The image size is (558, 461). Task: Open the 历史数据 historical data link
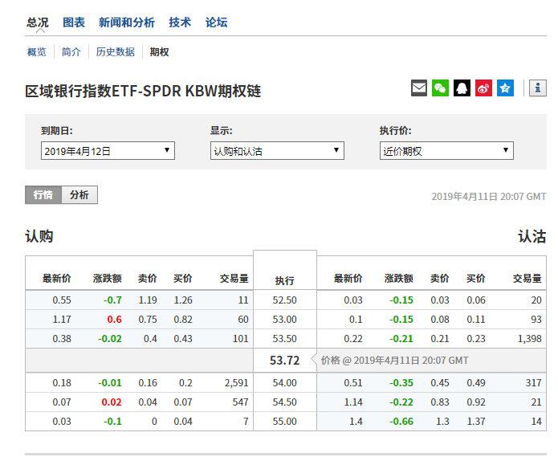116,52
